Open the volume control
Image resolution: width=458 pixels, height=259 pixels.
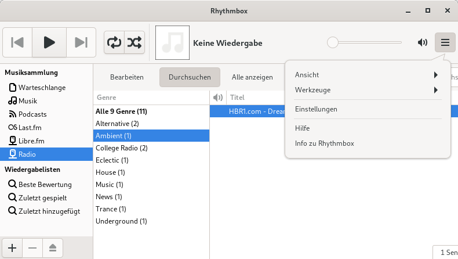pos(423,42)
